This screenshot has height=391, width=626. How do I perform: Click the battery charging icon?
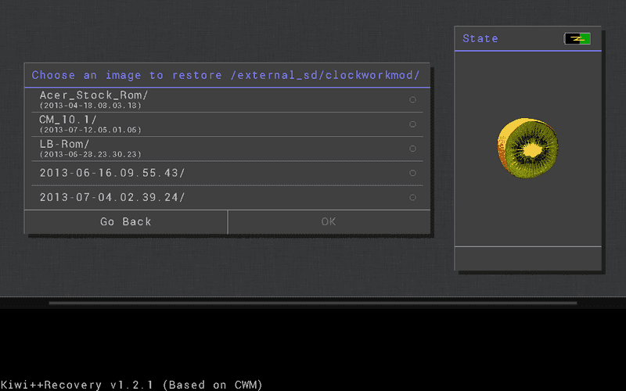pyautogui.click(x=577, y=38)
